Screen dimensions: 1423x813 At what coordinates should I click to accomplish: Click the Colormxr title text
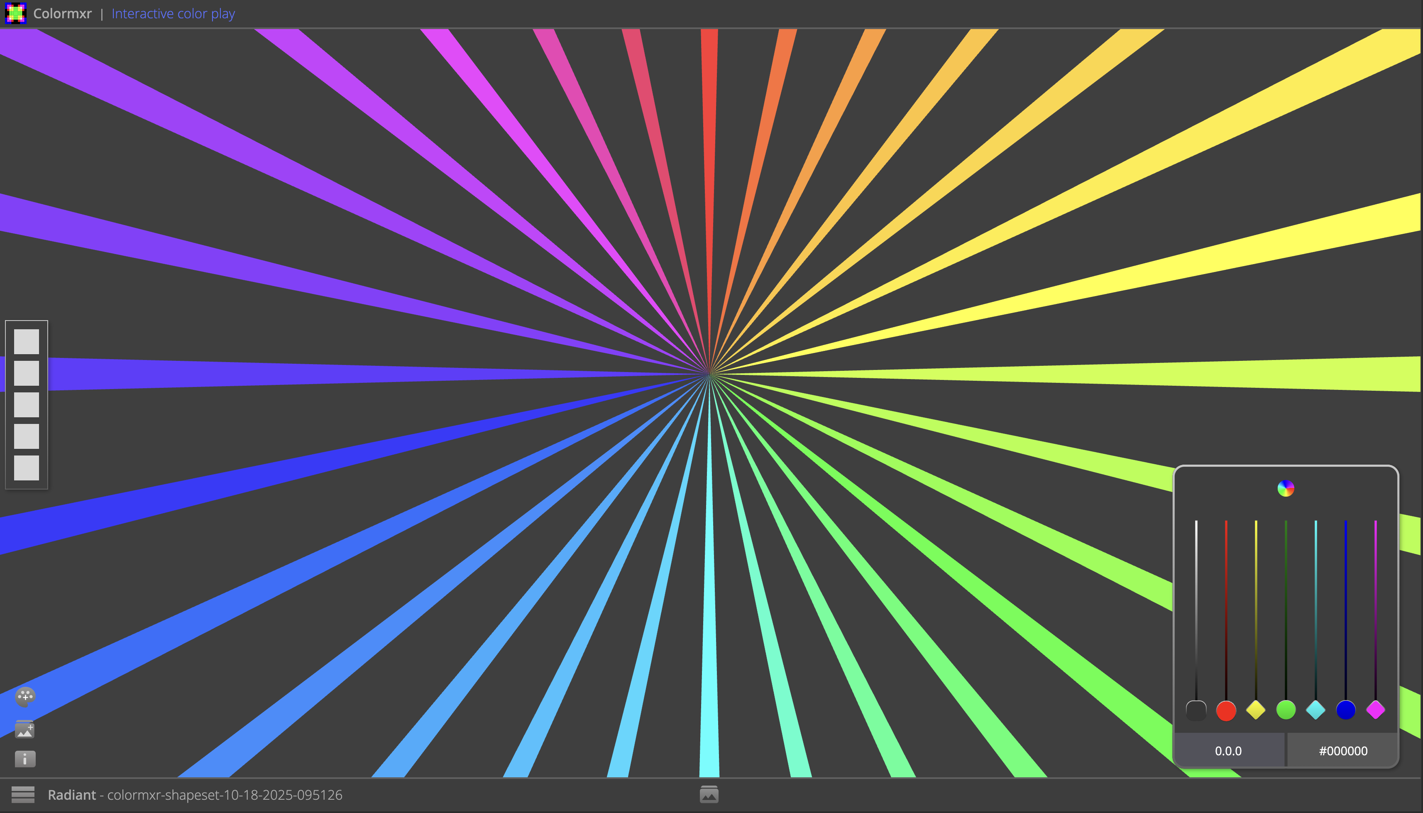pyautogui.click(x=63, y=13)
